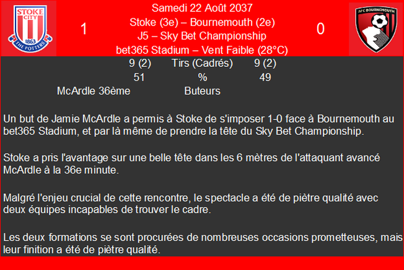Select Bournemouth's 49 possession figure
Screen dimensions: 404x270
265,77
